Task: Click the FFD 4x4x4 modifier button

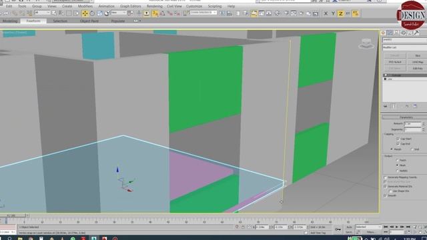Action: coord(395,62)
